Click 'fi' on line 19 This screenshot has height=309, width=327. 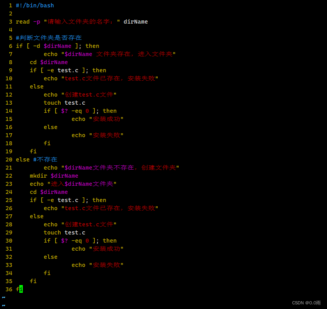coord(33,151)
